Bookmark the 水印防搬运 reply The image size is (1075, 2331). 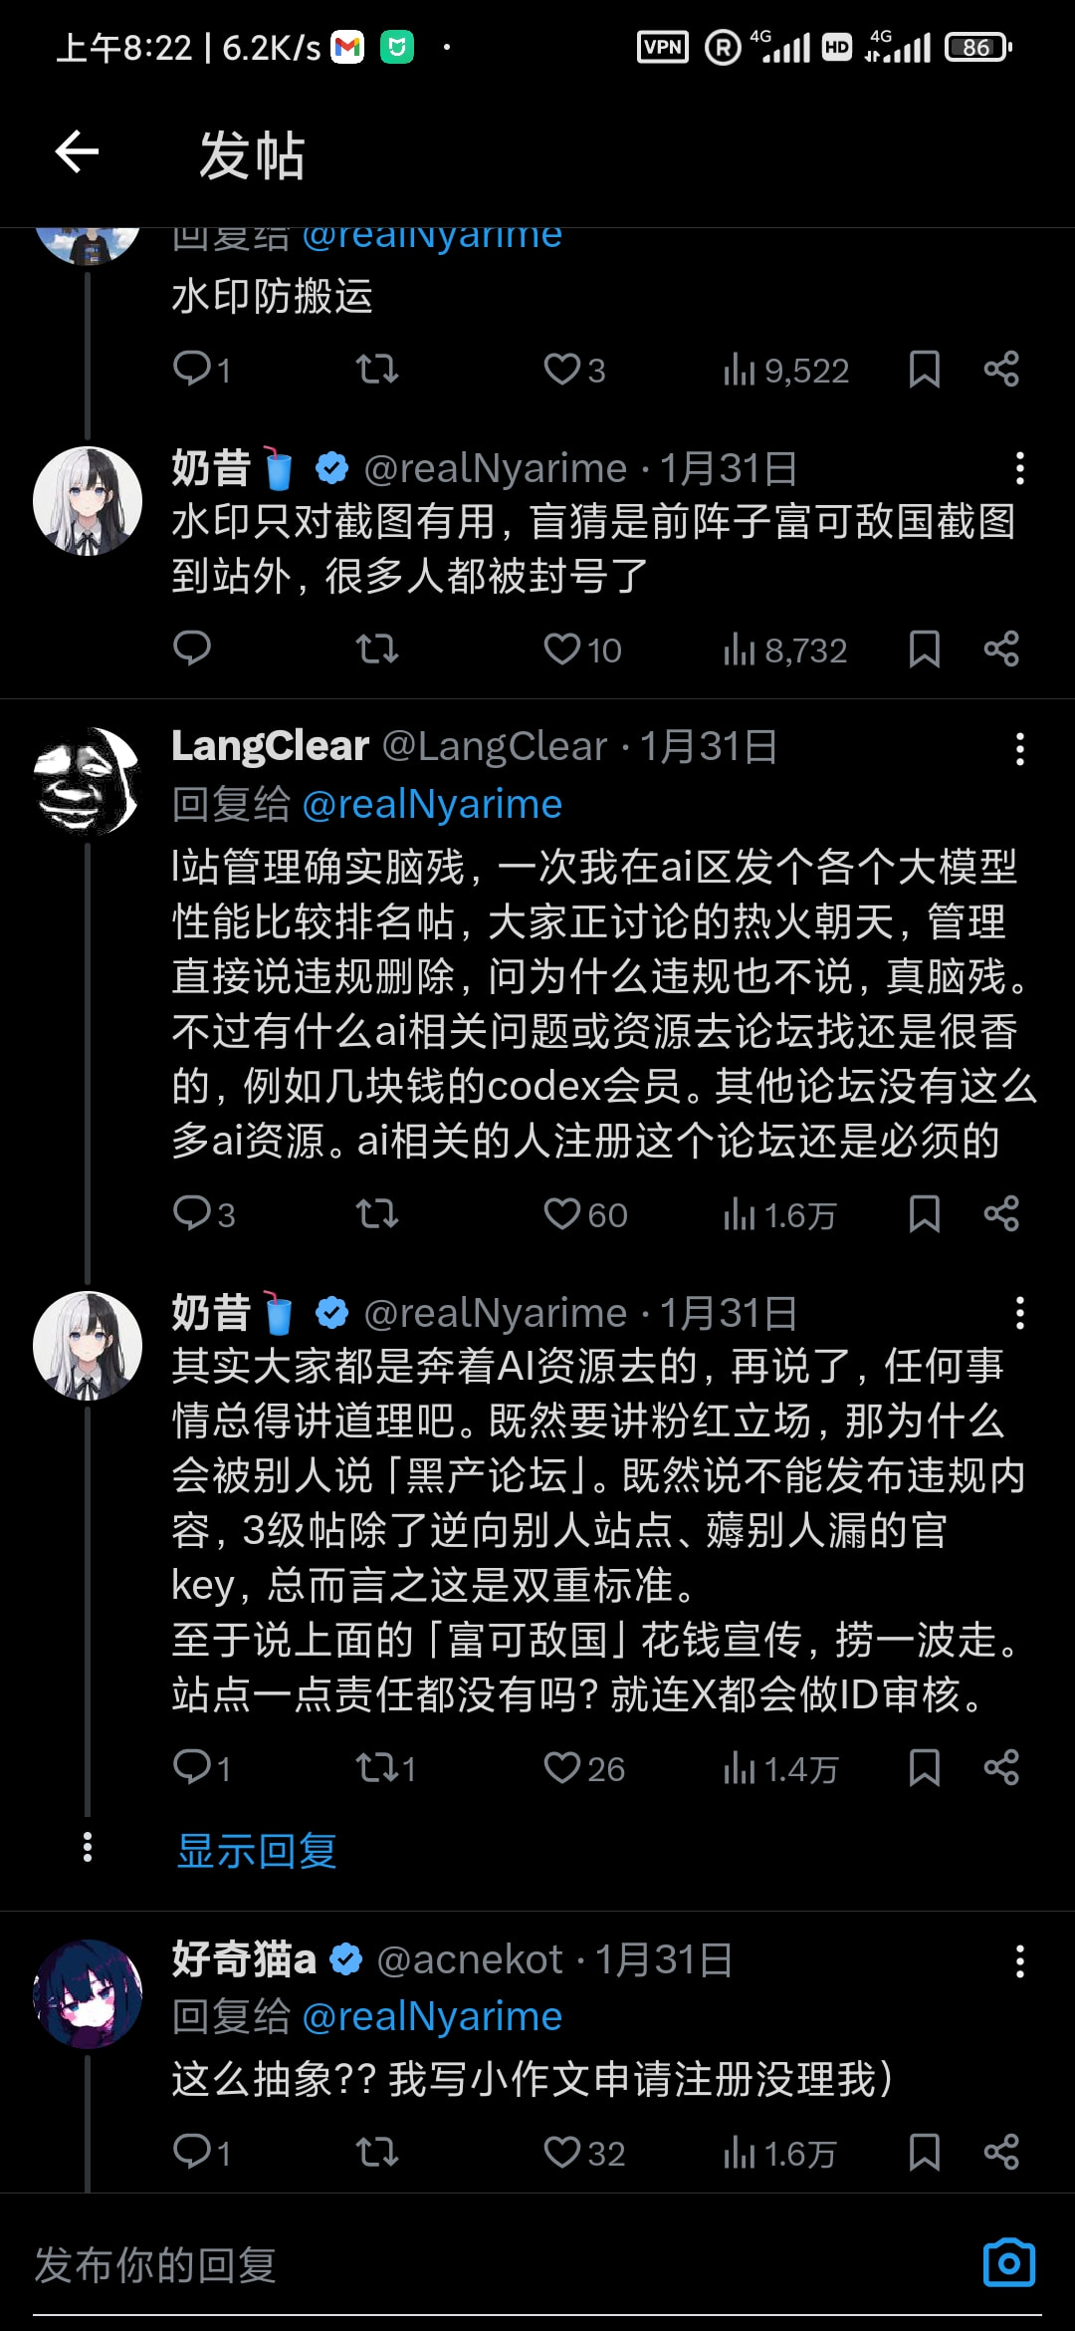click(x=924, y=370)
